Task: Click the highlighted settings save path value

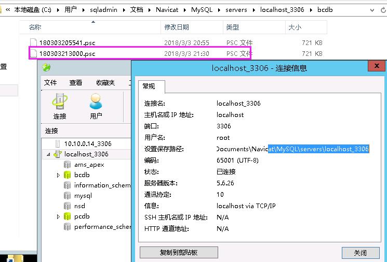Action: coord(318,149)
